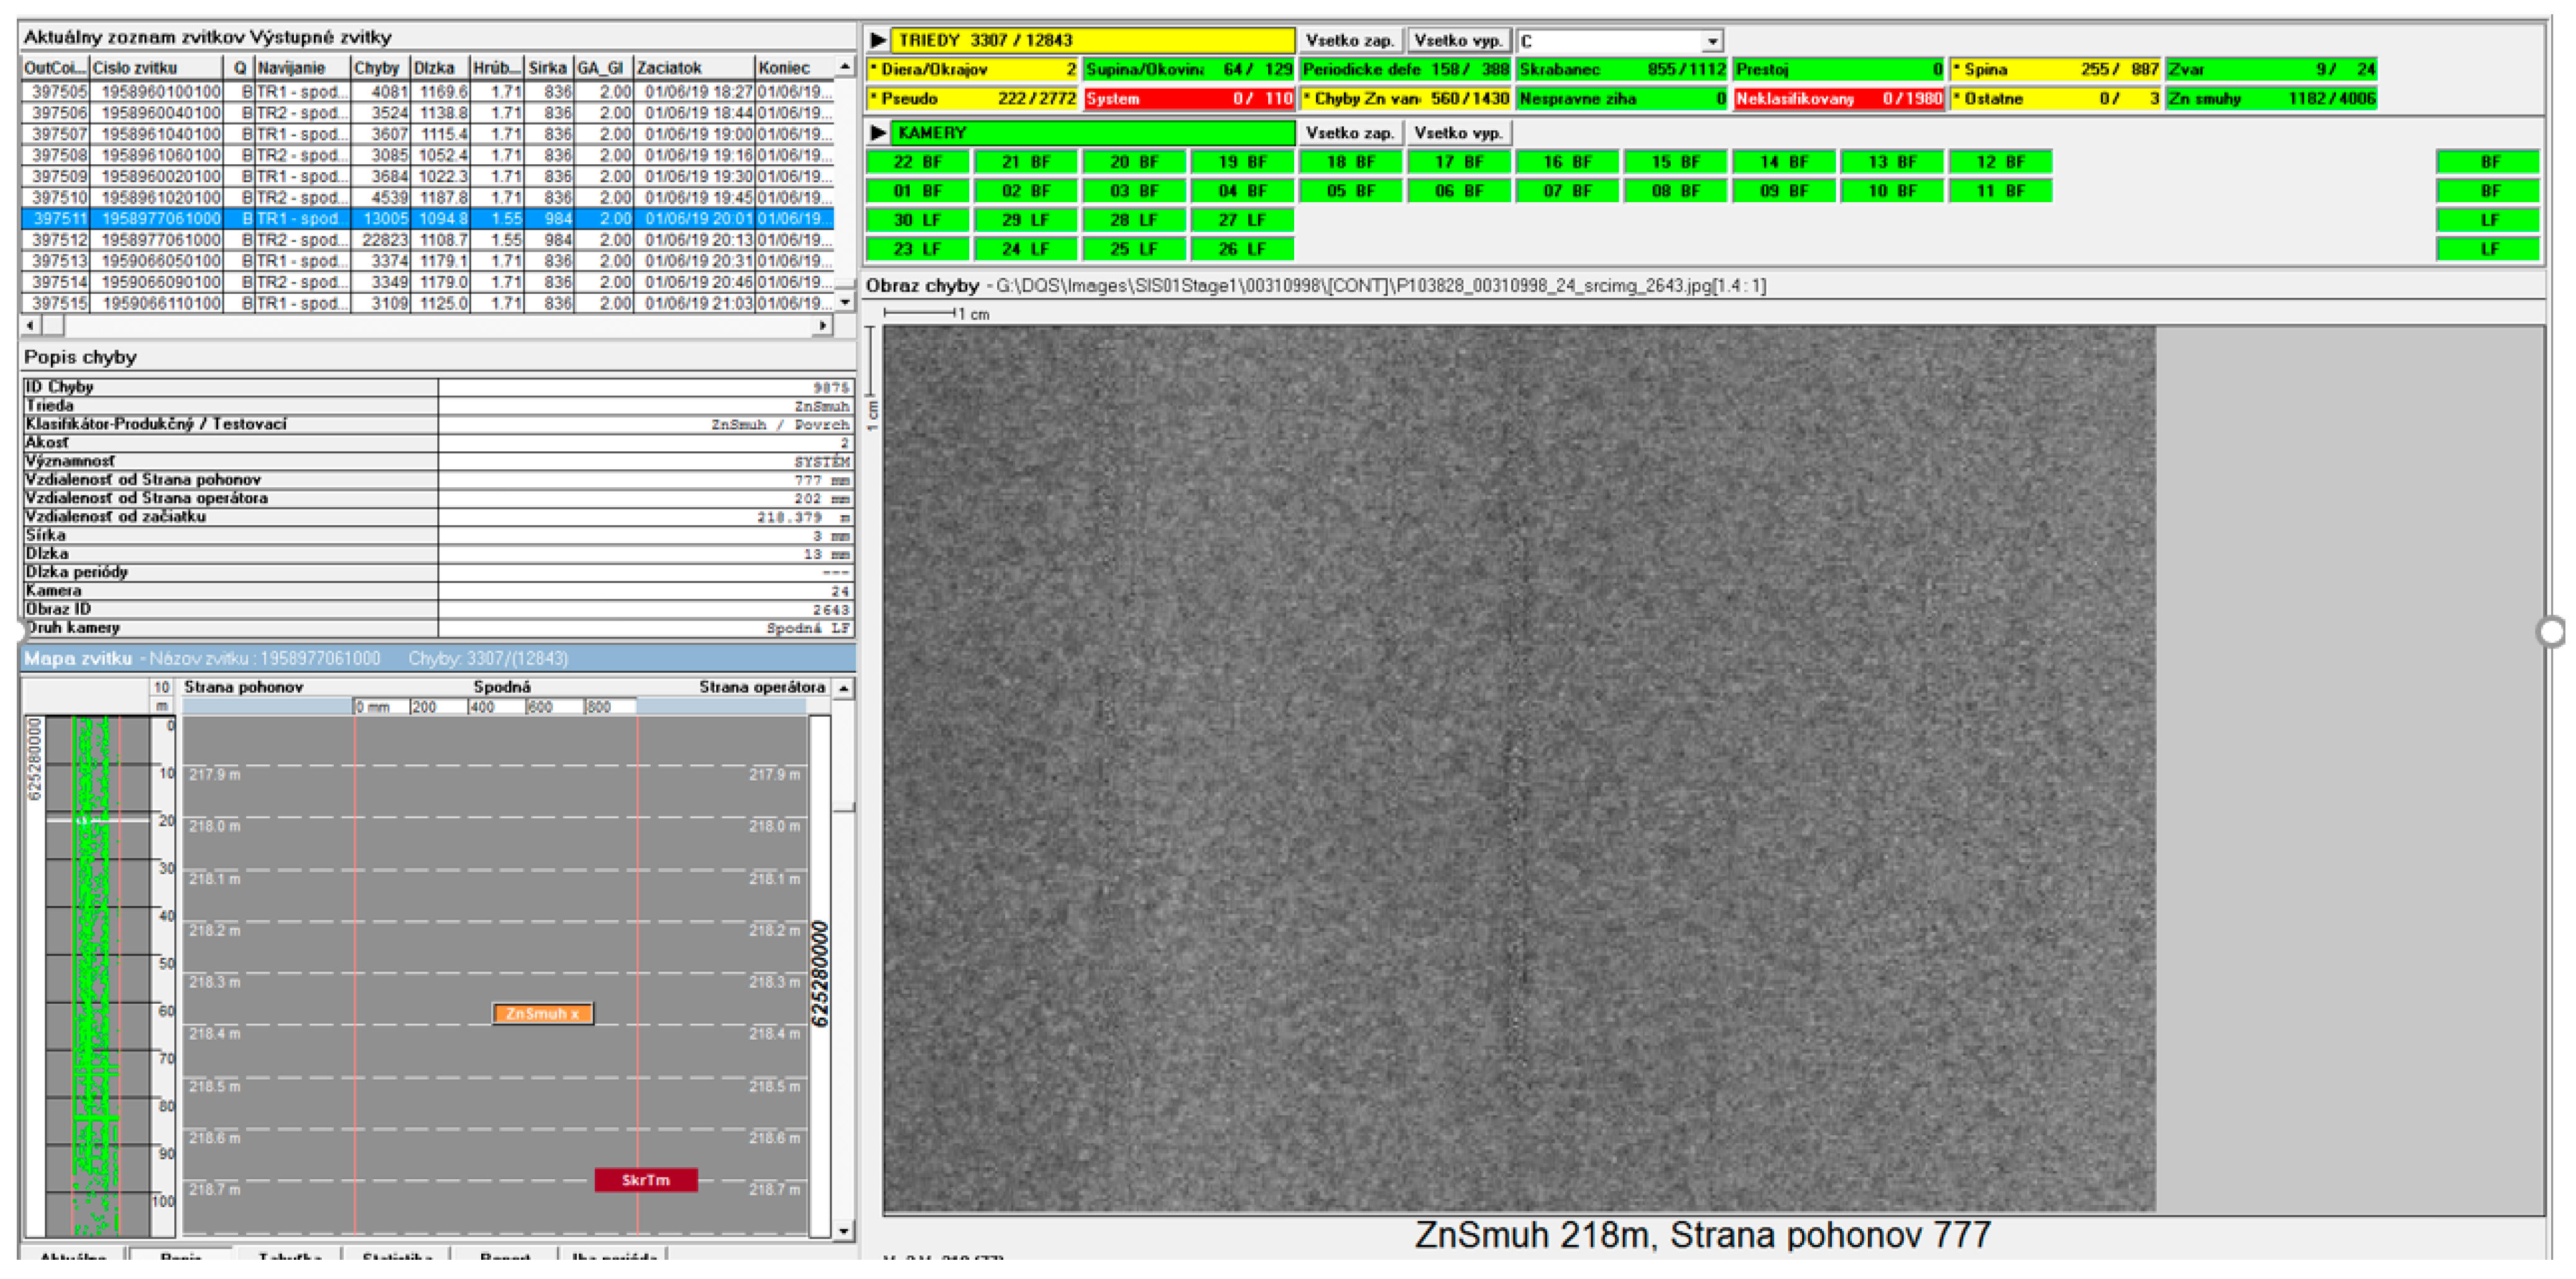Toggle the Skrabanec class indicator
Image resolution: width=2576 pixels, height=1279 pixels.
pos(1621,70)
